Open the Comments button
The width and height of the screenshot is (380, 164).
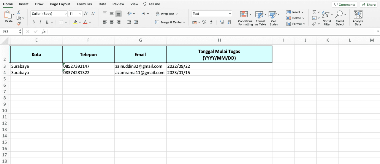(x=344, y=4)
